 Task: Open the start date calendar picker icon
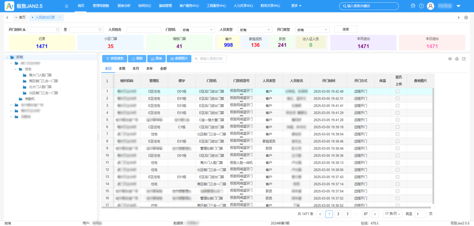[x=58, y=30]
